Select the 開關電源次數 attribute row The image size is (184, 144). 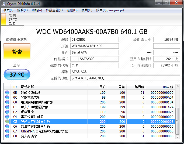(x=89, y=97)
